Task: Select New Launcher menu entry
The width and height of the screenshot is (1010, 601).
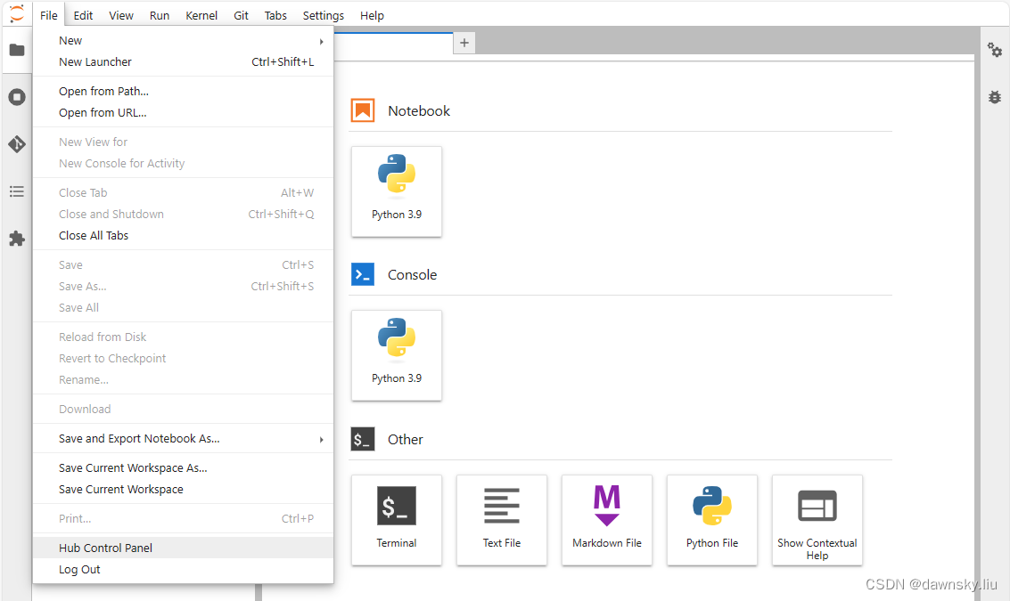Action: tap(183, 61)
